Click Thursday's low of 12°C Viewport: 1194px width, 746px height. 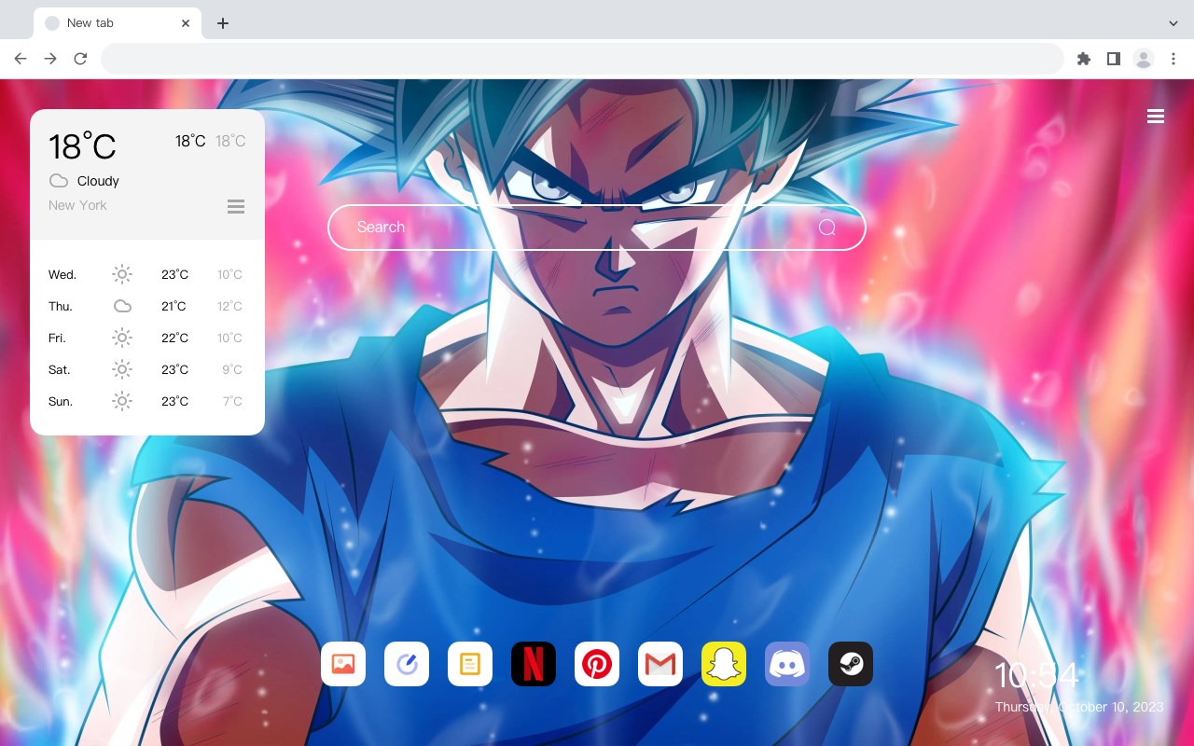[x=229, y=307]
